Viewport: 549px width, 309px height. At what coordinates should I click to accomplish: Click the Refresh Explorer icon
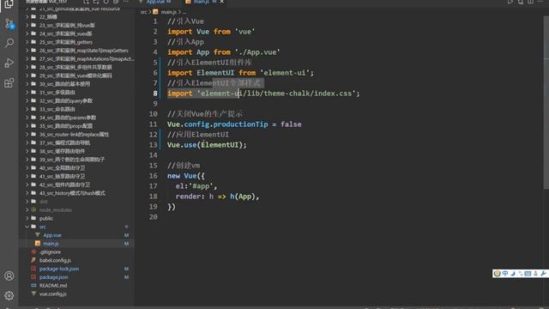pyautogui.click(x=106, y=2)
